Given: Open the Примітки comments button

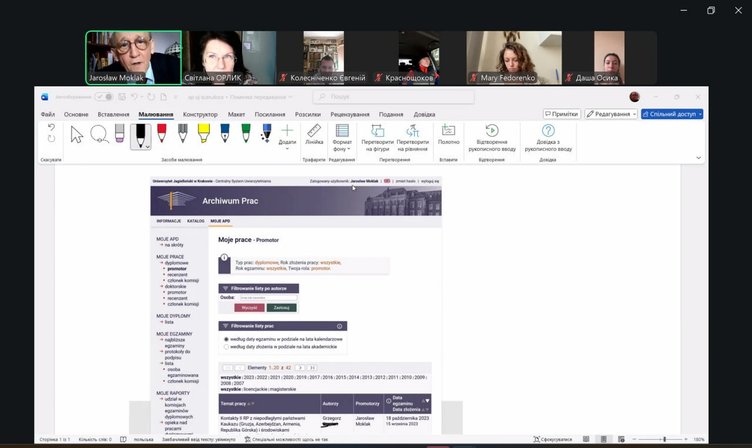Looking at the screenshot, I should pos(562,114).
